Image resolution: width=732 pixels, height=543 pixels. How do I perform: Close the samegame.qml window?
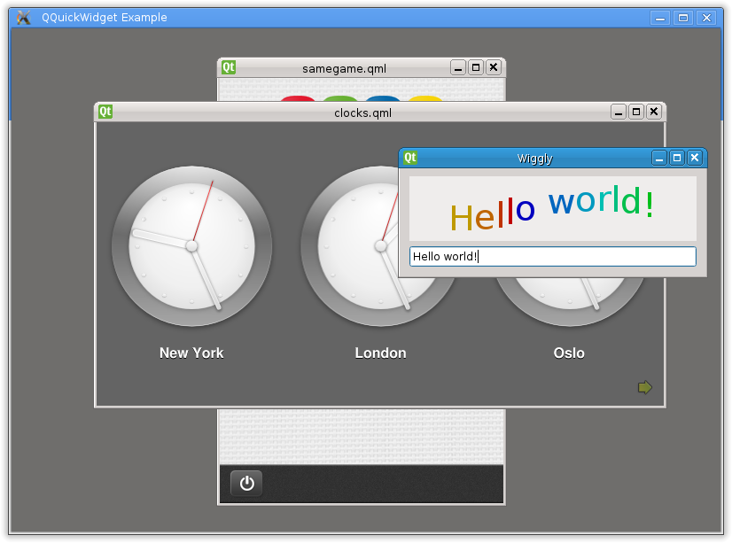(x=494, y=67)
